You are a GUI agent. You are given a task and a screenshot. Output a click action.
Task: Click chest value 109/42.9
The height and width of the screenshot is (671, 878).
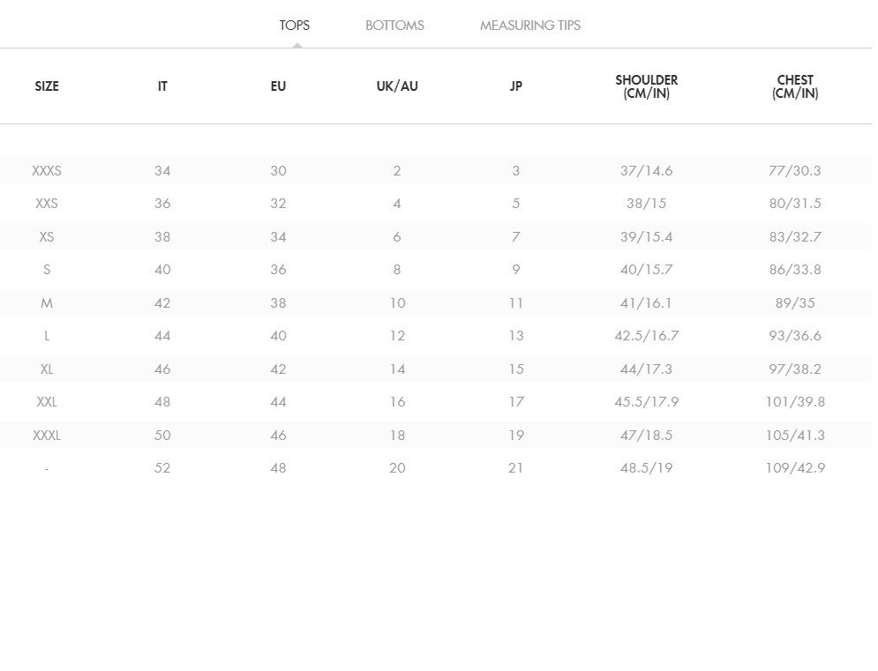(x=795, y=468)
